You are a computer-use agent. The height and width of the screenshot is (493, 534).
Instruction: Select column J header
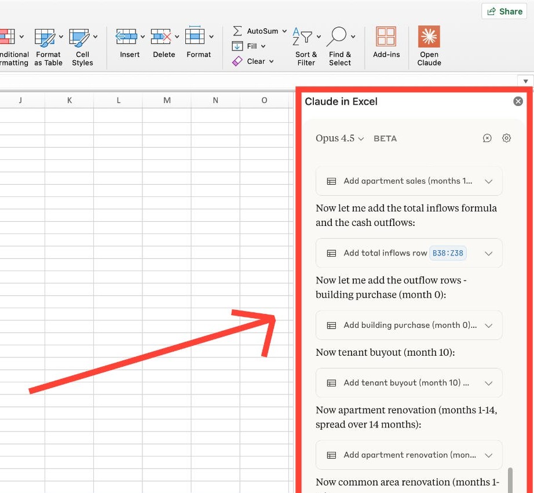(x=20, y=100)
